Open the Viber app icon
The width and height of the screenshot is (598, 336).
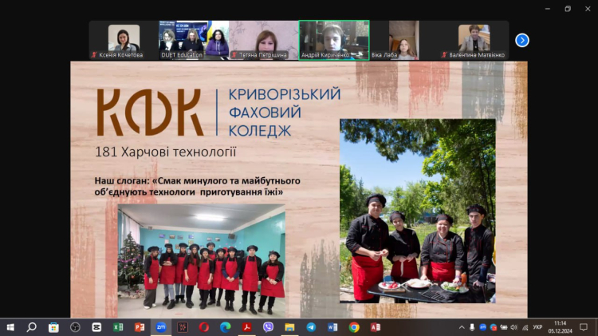(268, 327)
